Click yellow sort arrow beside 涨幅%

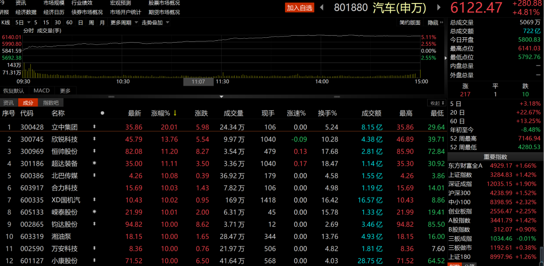click(175, 113)
